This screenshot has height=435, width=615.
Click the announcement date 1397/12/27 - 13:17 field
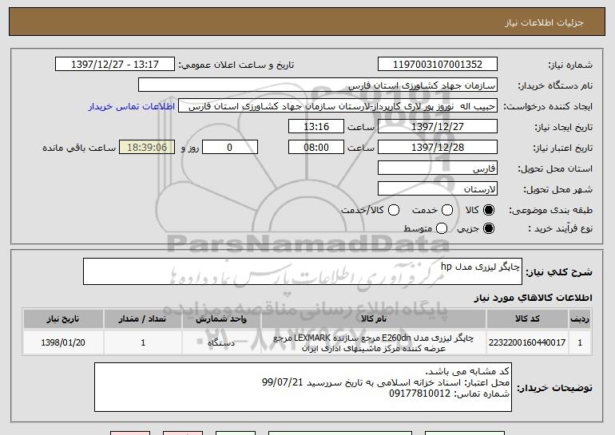coord(115,65)
